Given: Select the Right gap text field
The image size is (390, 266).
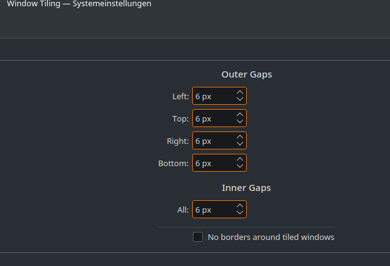Looking at the screenshot, I should (x=212, y=141).
